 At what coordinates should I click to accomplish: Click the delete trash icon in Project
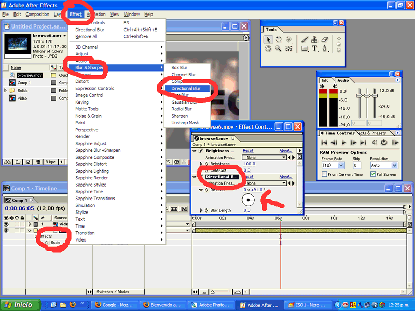click(38, 162)
